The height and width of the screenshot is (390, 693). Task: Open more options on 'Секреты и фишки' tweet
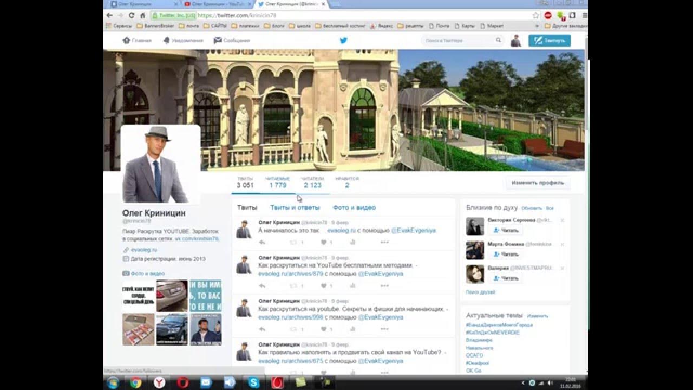385,329
